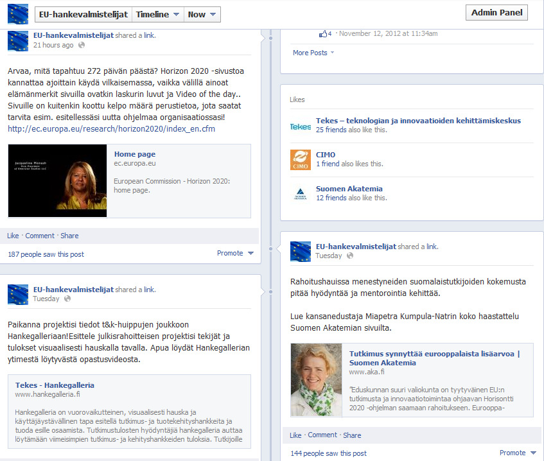Open page name link on the Miapetra Kumpula-Natri post
The width and height of the screenshot is (544, 461).
356,247
